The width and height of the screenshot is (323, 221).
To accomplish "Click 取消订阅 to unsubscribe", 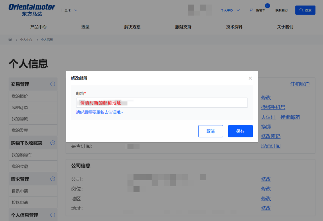I will (x=270, y=146).
